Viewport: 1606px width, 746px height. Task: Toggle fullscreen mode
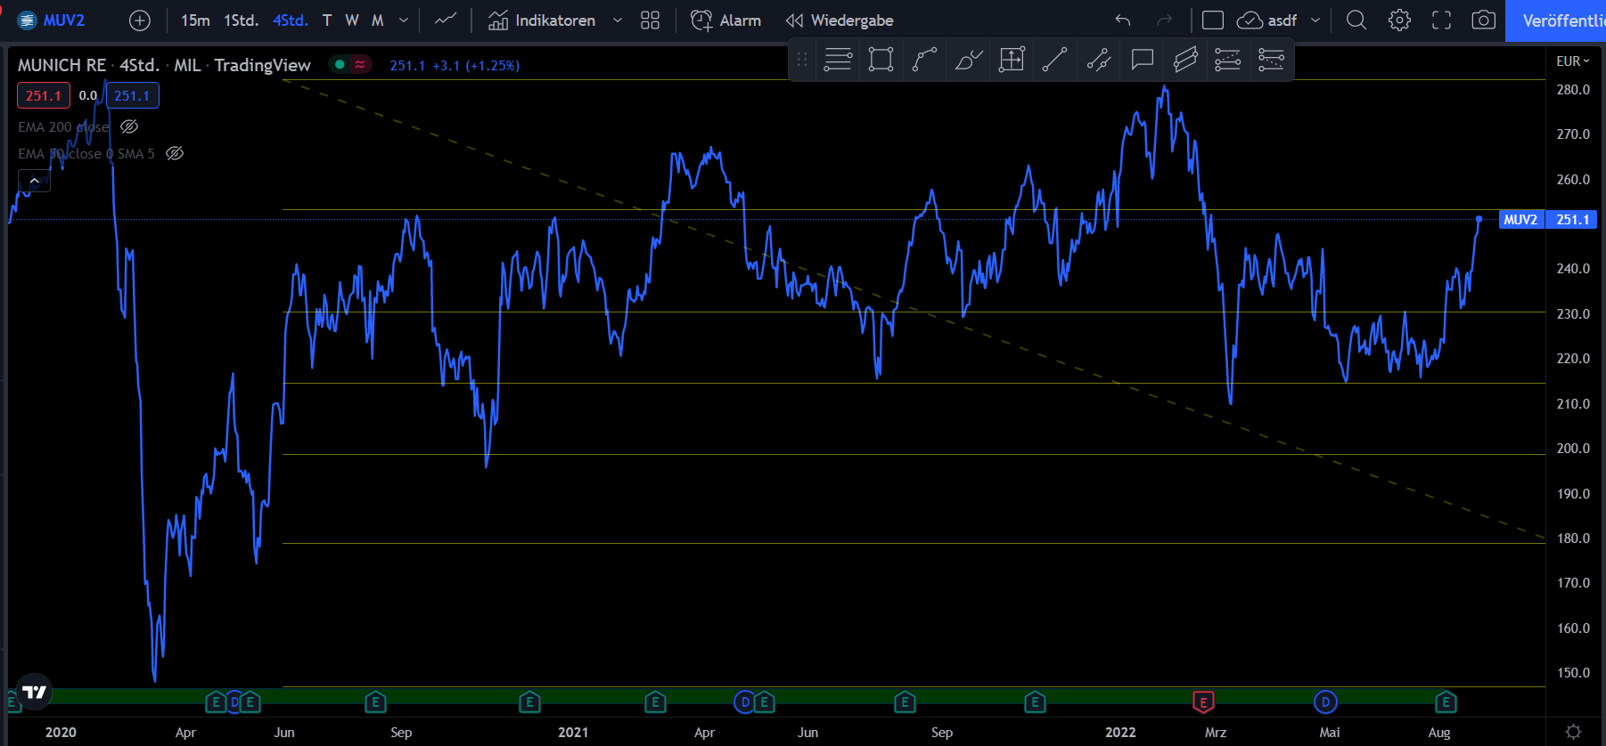click(1441, 20)
